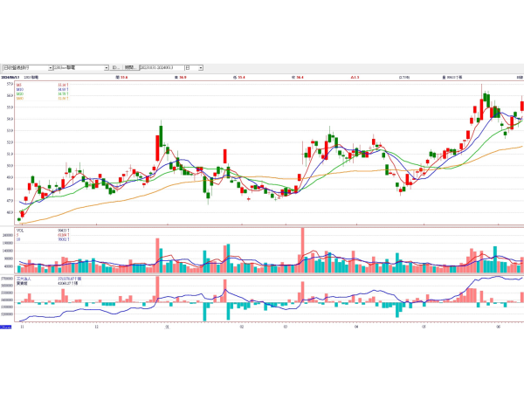Click the 三大法人 indicator label
Screen dimensions: 524x393
(x=23, y=279)
